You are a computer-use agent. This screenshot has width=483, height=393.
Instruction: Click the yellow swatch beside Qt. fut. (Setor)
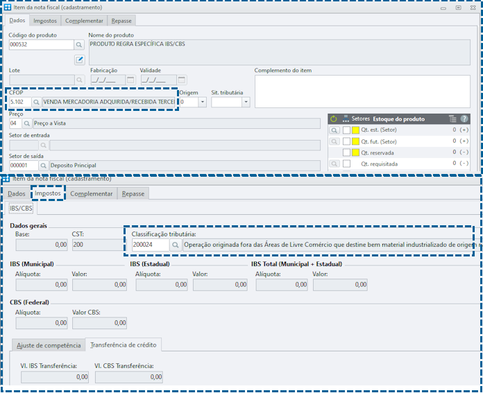pos(355,141)
